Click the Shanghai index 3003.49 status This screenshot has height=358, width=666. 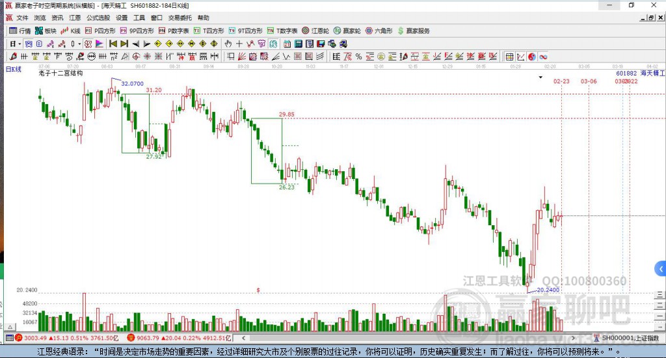pos(67,338)
